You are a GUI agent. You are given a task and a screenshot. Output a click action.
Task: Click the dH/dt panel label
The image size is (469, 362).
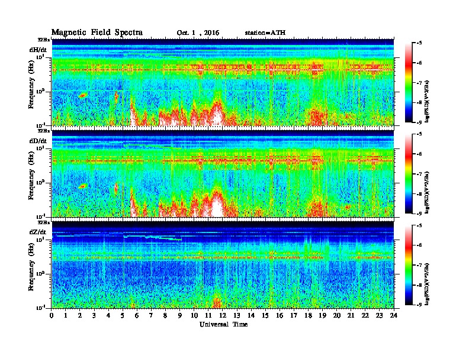point(38,50)
